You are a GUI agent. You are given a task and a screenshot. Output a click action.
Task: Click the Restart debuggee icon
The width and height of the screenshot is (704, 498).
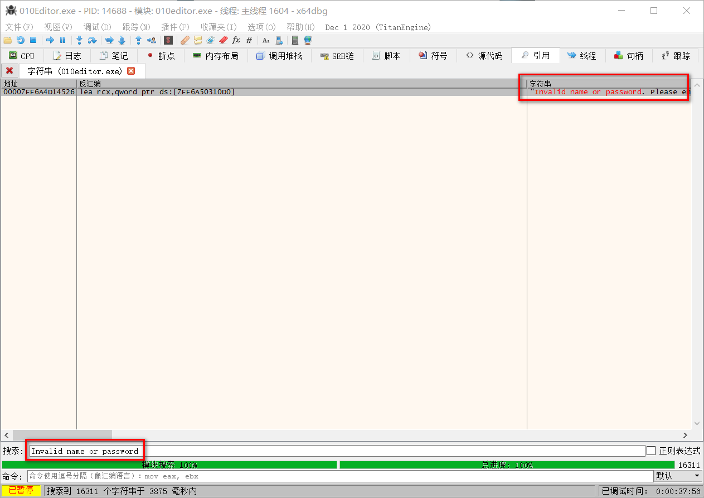tap(21, 40)
